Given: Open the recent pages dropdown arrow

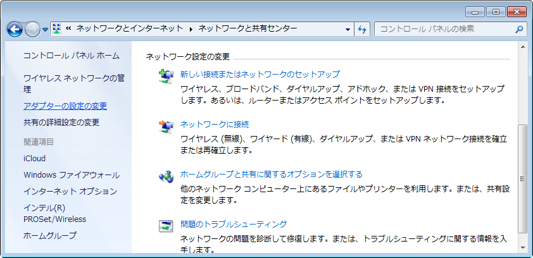Looking at the screenshot, I should (x=45, y=30).
